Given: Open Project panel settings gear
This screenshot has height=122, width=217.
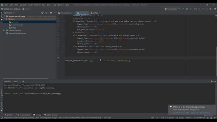Looking at the screenshot, I should [x=51, y=13].
